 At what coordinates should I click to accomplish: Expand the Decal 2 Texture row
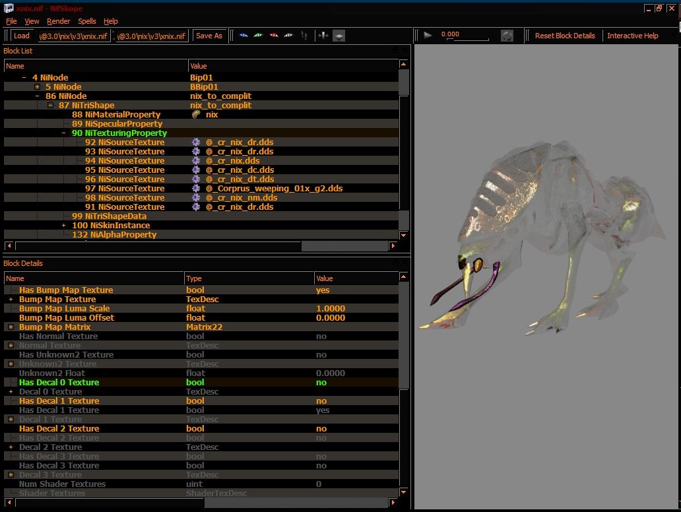pos(11,447)
